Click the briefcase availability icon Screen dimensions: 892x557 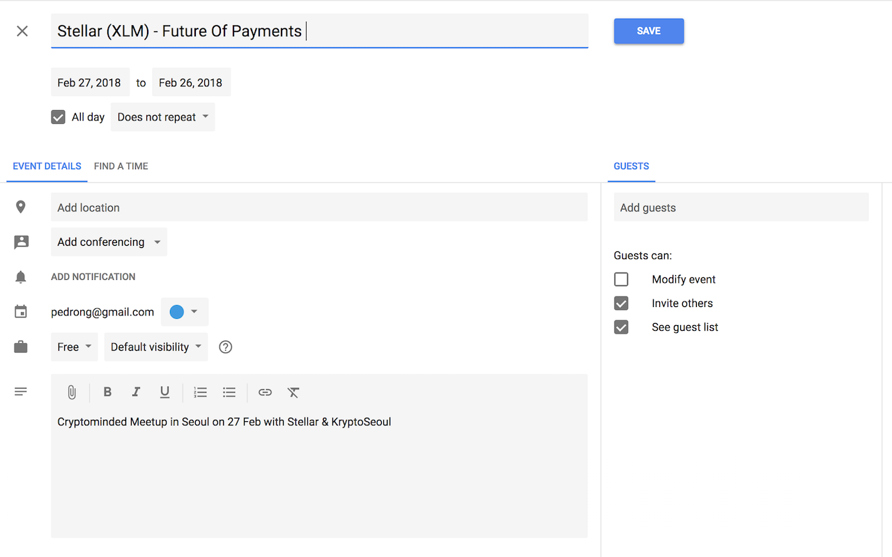(21, 347)
